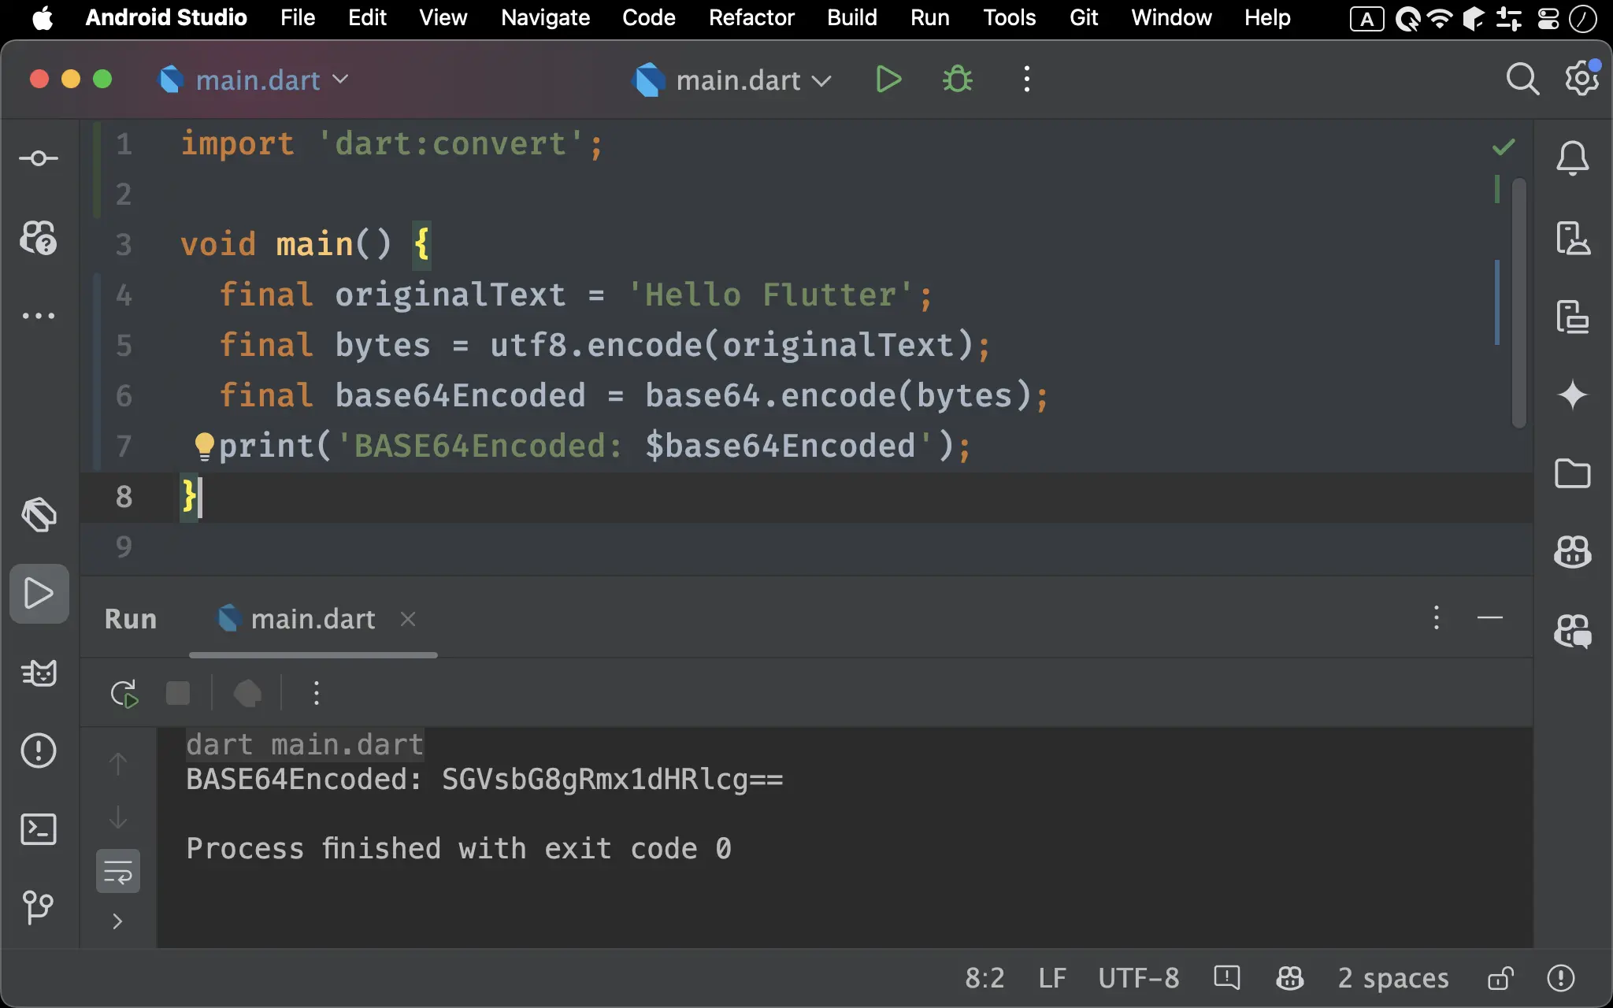Run main.dart with the green play button
Screen dimensions: 1613x1008
[888, 80]
